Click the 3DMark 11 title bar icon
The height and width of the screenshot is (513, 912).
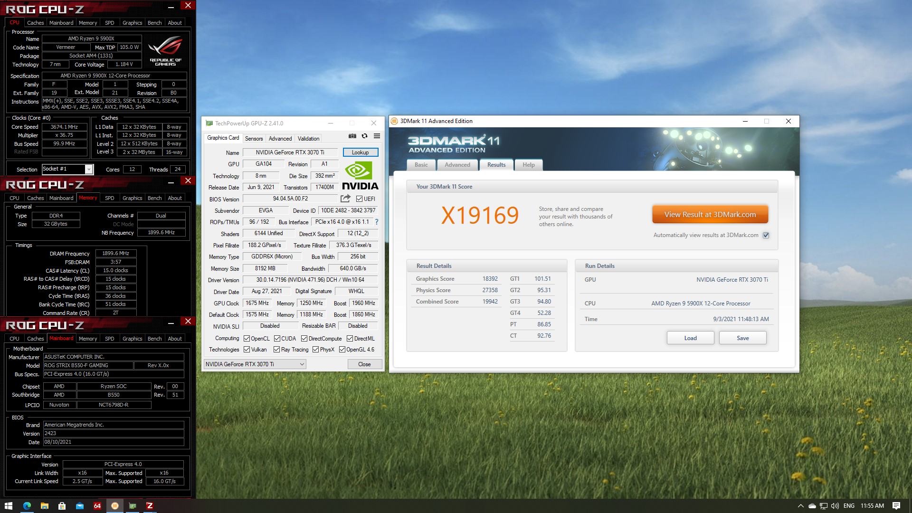(394, 121)
